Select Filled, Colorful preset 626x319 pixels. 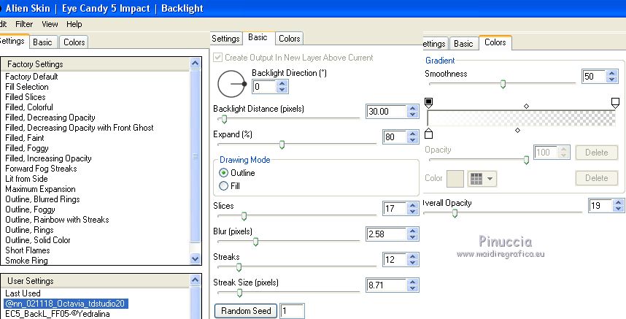pos(28,107)
